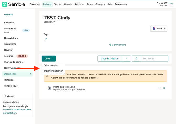Click the image file icon for Photo du patient.png
176x124 pixels.
[49, 88]
